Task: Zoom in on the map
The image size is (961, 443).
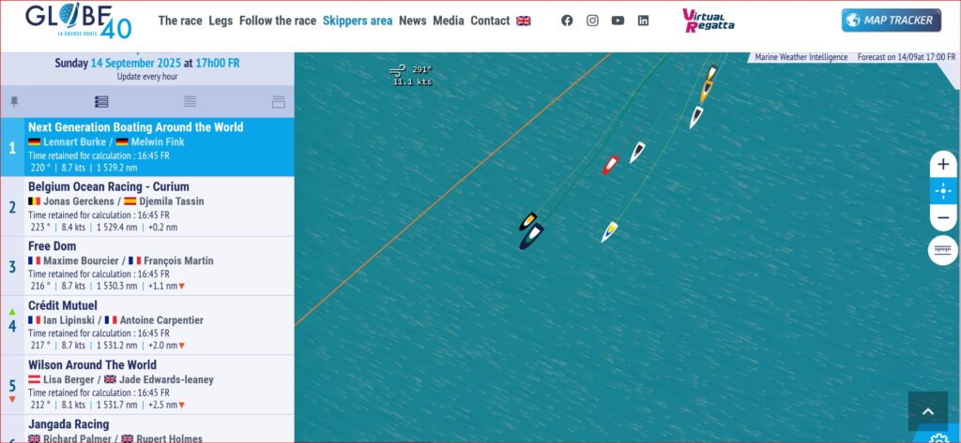Action: pos(943,165)
